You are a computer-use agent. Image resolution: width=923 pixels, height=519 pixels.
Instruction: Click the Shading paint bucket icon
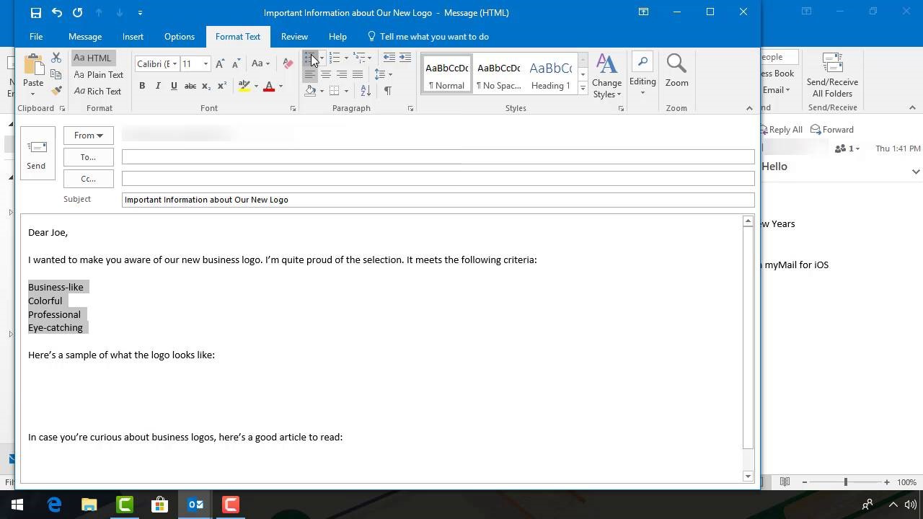[x=310, y=91]
